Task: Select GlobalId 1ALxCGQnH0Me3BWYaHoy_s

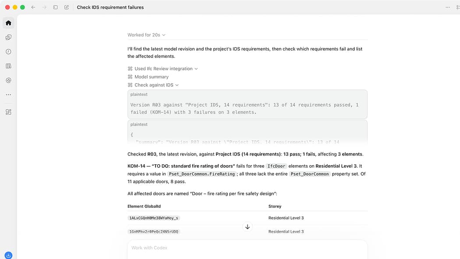Action: [154, 218]
